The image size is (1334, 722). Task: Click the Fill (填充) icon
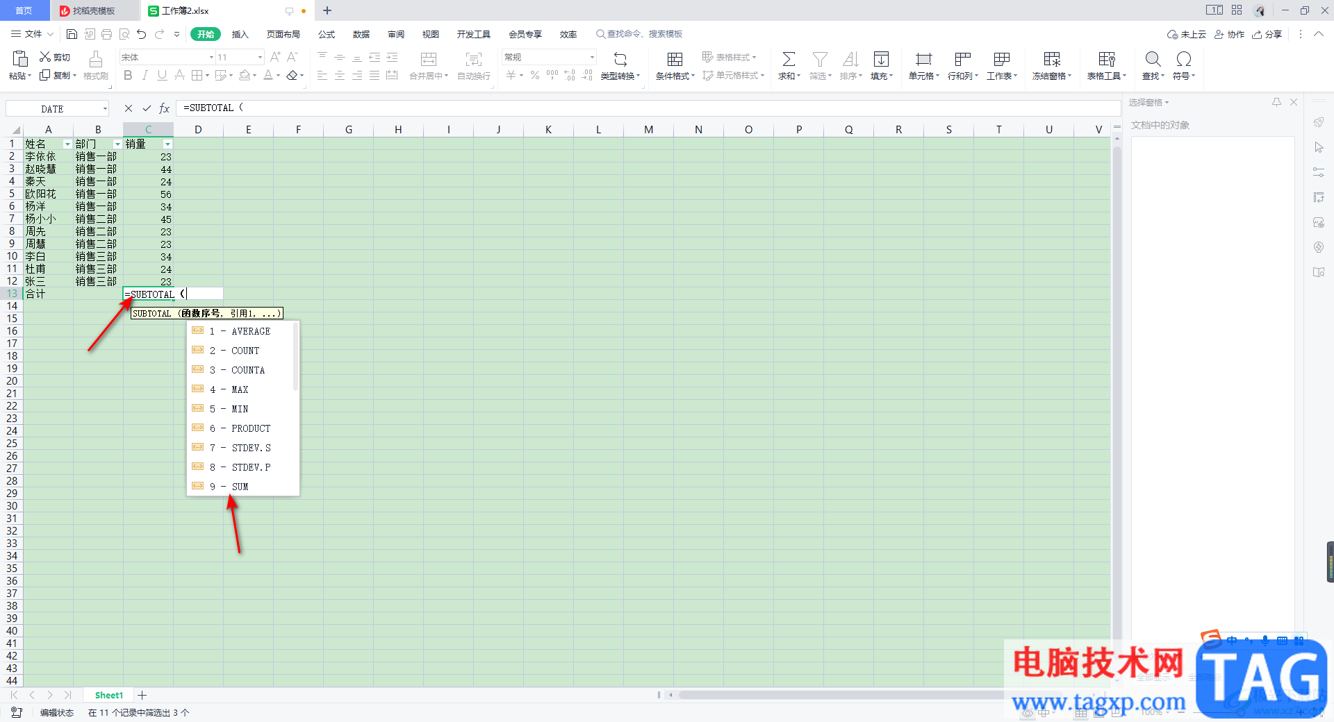click(881, 59)
